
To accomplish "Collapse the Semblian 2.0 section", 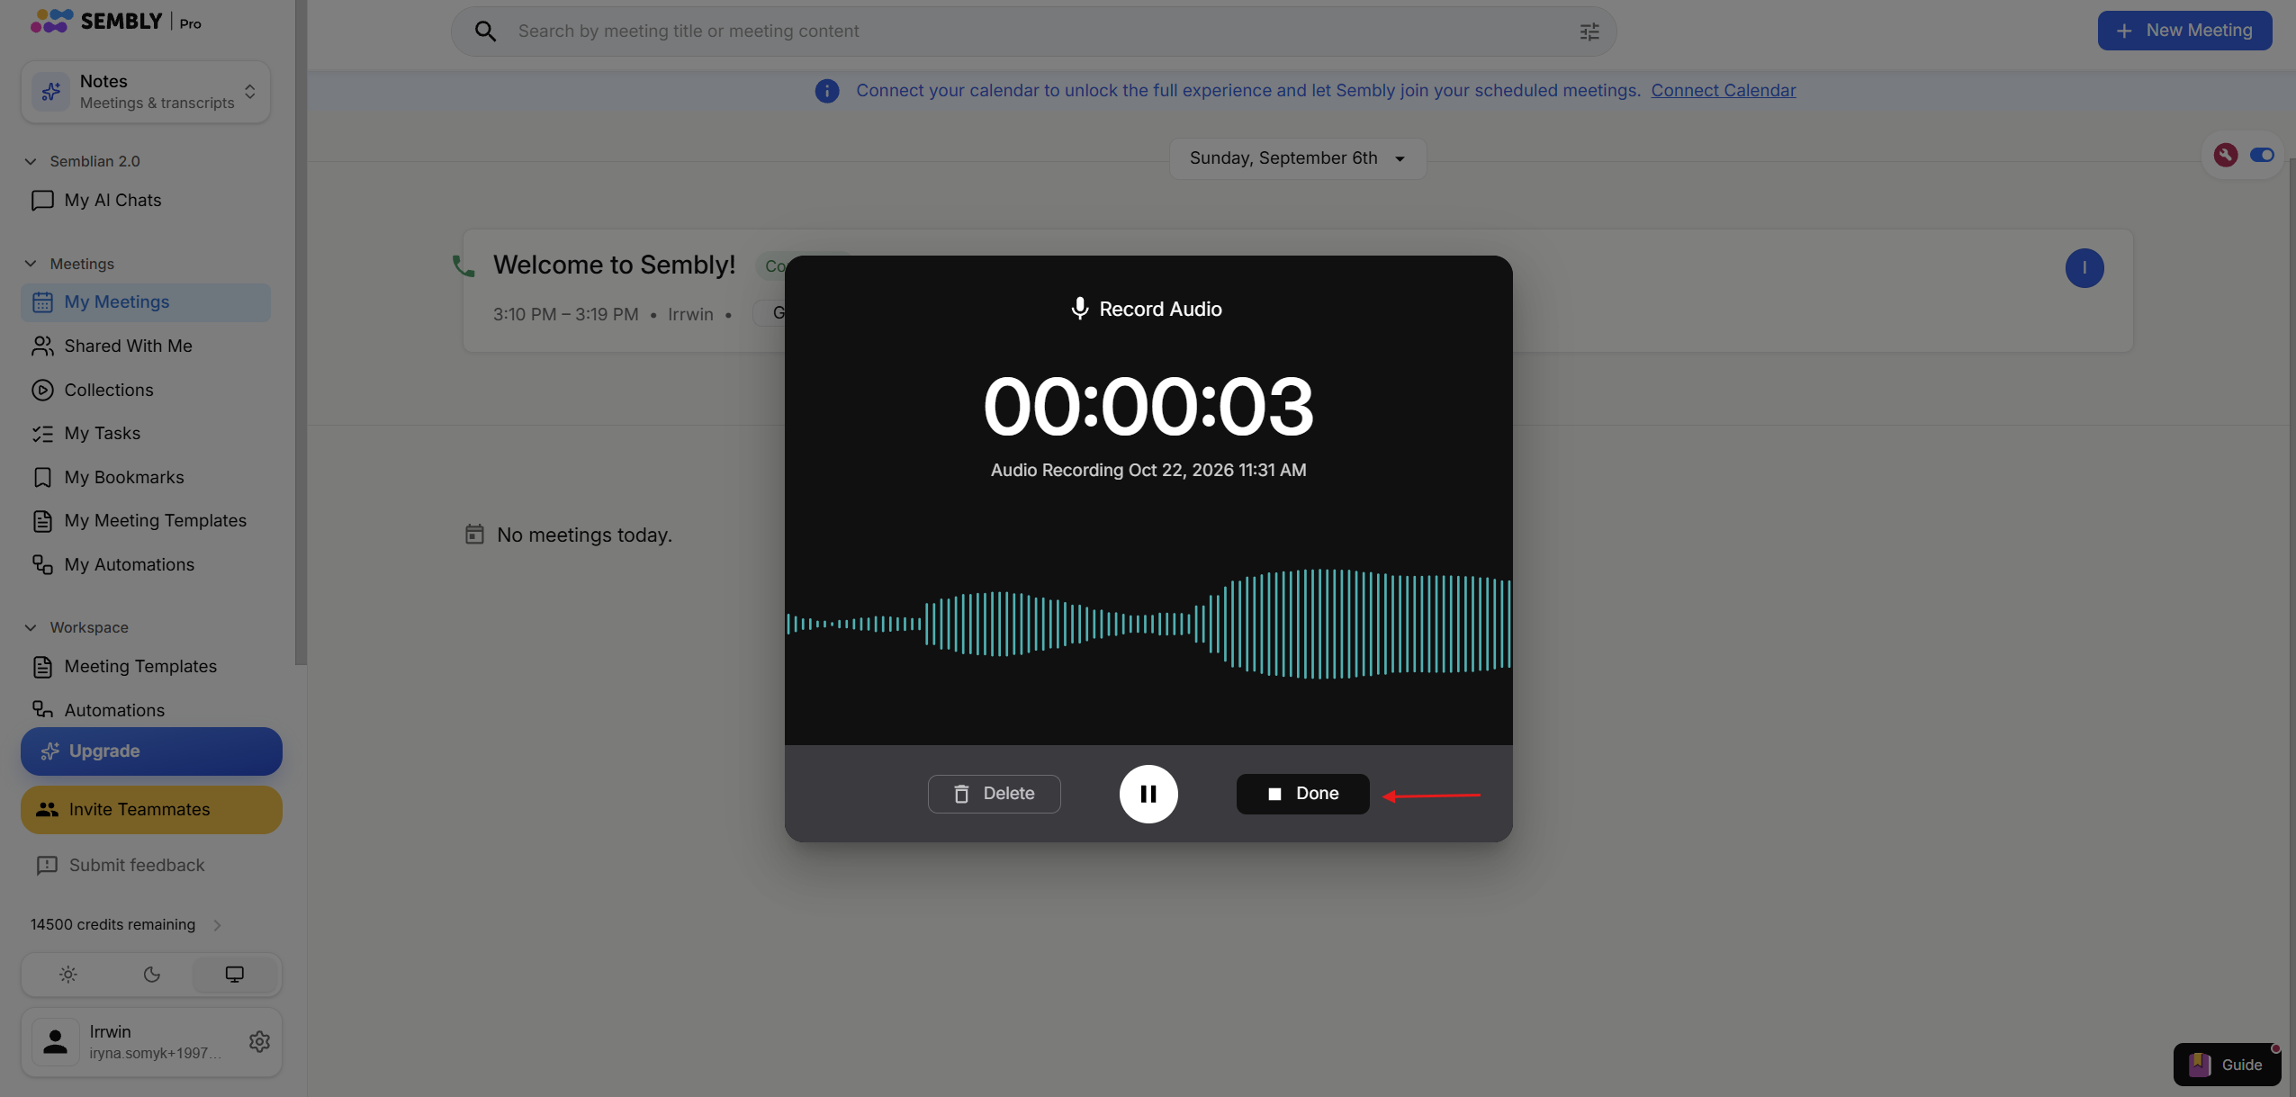I will click(x=31, y=161).
